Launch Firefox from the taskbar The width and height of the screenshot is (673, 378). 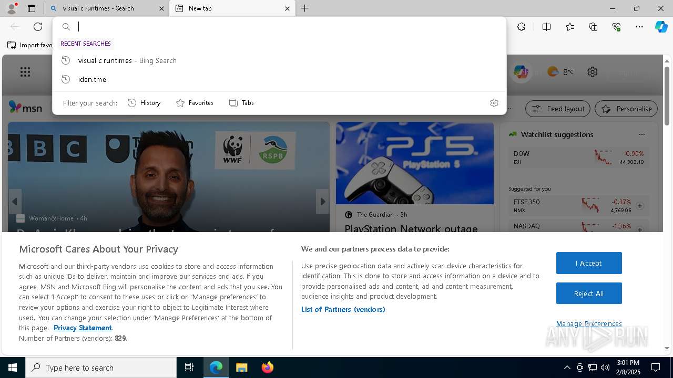(268, 367)
